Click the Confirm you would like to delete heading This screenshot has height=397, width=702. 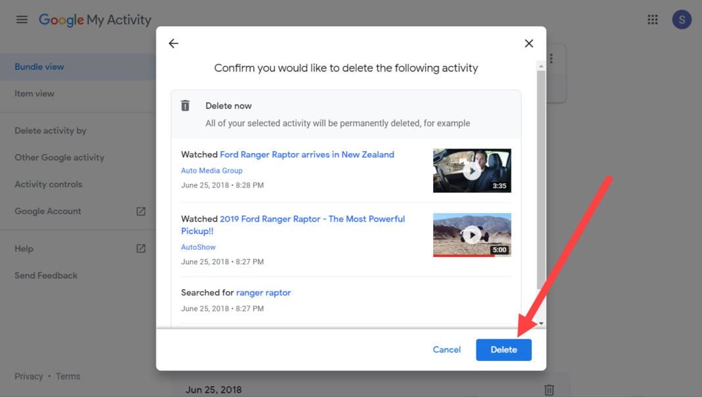[346, 68]
